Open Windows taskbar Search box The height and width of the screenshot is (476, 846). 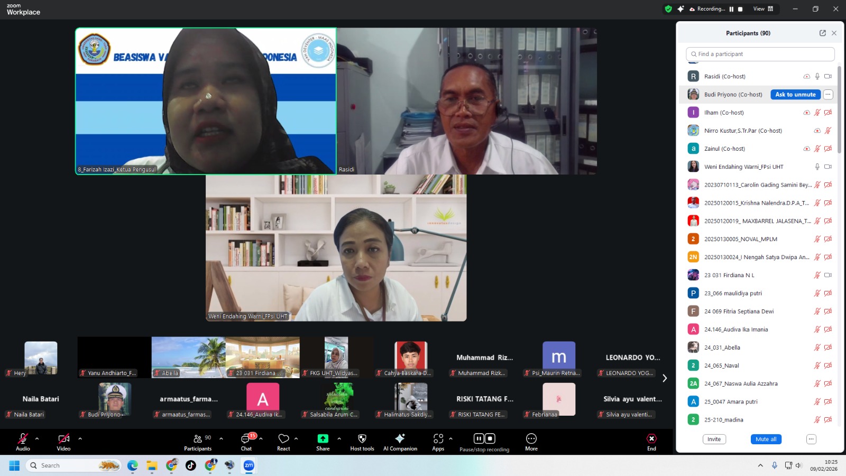66,465
